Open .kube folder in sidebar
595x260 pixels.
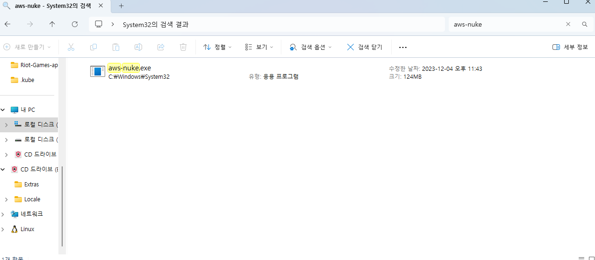tap(22, 80)
